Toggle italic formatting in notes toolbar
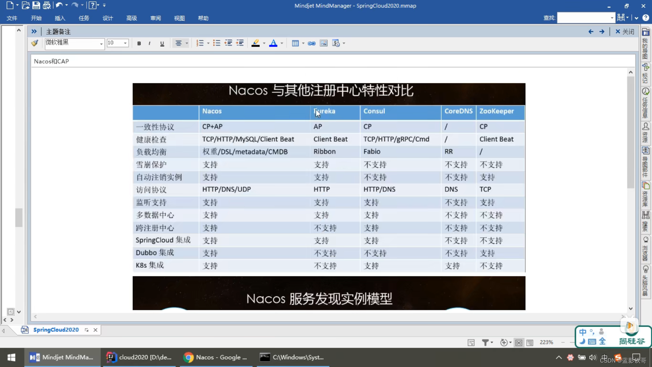The height and width of the screenshot is (367, 652). click(x=149, y=43)
